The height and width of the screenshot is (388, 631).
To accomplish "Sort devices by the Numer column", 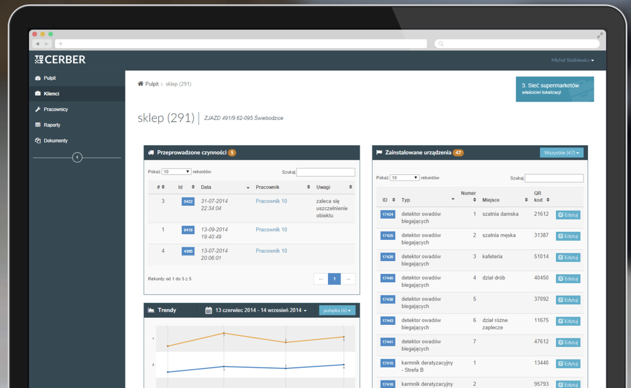I will click(x=468, y=196).
